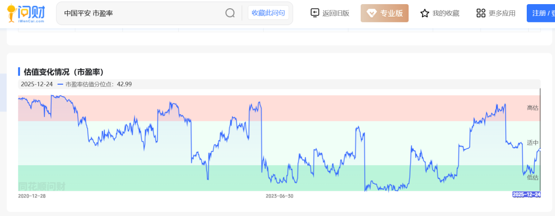Image resolution: width=555 pixels, height=216 pixels.
Task: Click the highlighted 2025-12-24 axis date tag
Action: [x=526, y=194]
